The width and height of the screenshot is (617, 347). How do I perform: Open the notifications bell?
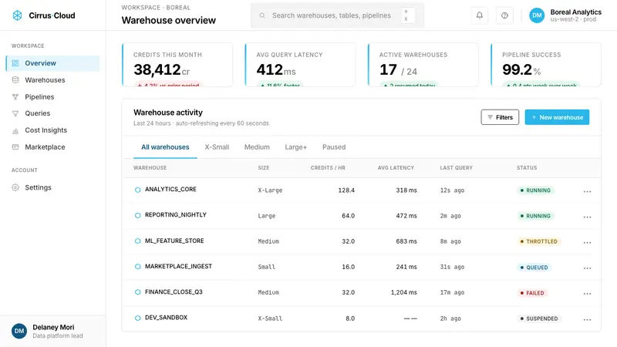pos(479,15)
